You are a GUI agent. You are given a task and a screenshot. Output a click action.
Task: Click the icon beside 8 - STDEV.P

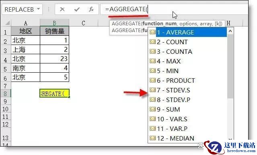(x=152, y=100)
